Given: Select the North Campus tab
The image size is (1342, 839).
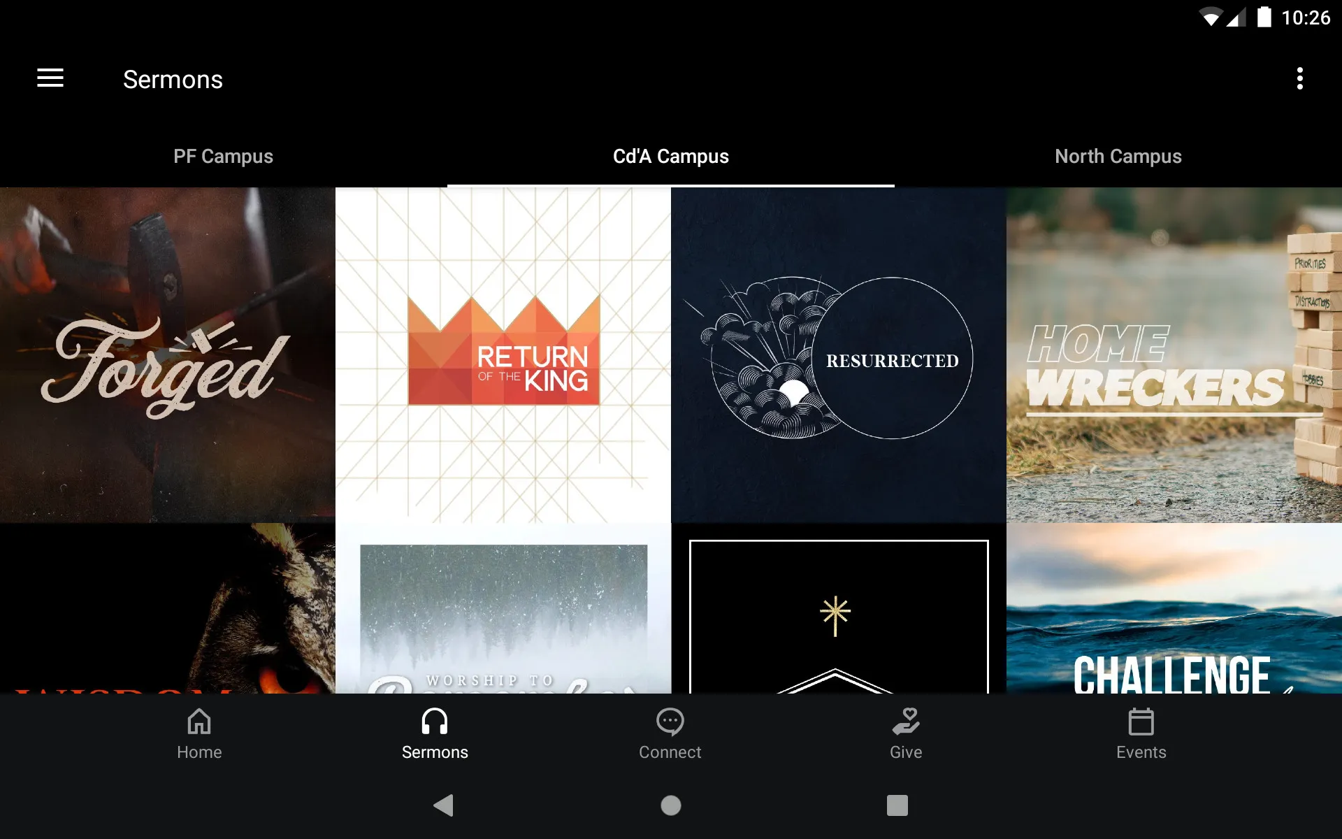Looking at the screenshot, I should coord(1119,156).
